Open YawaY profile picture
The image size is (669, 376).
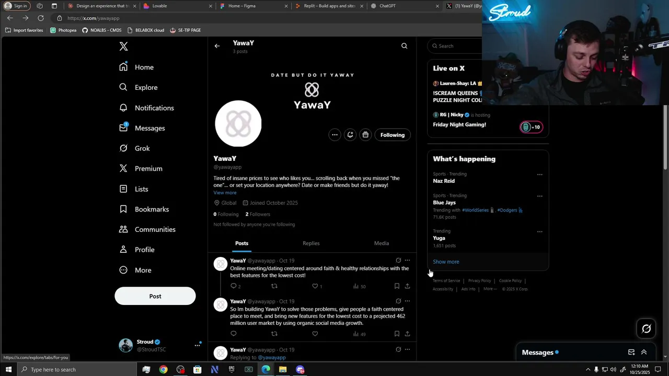[x=238, y=124]
